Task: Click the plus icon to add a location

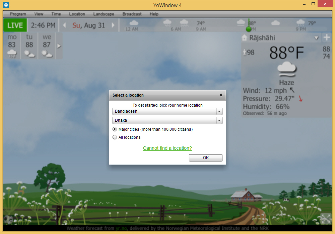Action: point(327,37)
